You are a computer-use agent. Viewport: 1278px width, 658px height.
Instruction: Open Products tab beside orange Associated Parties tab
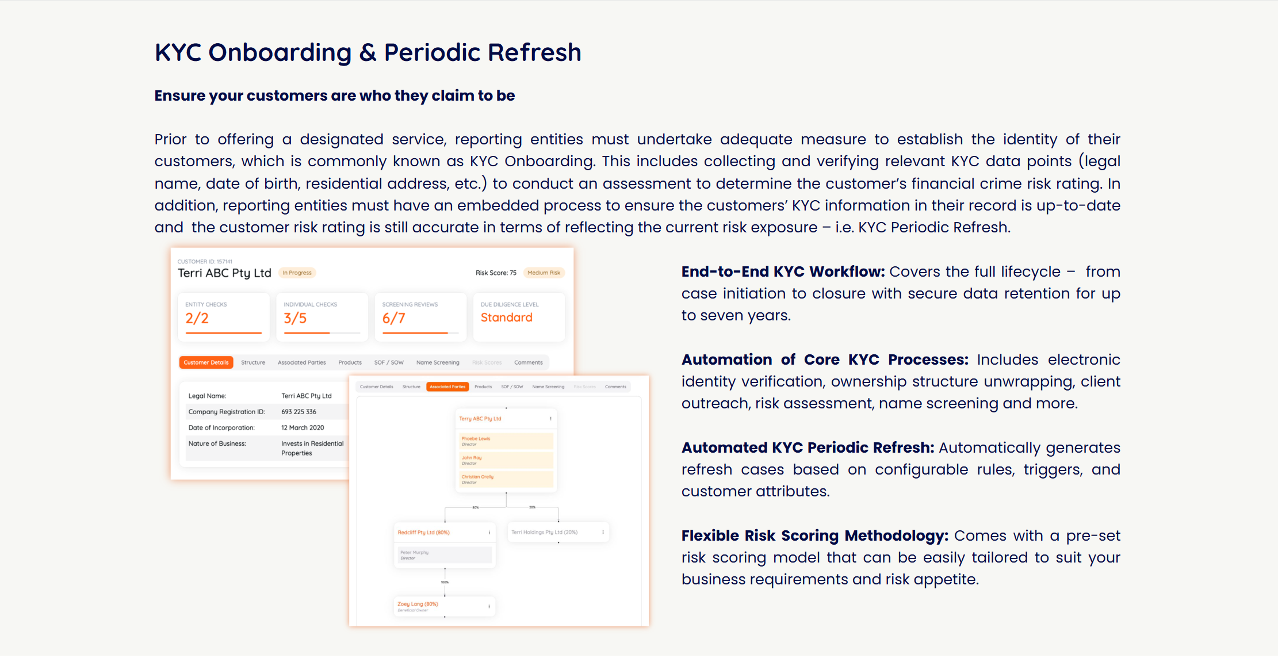483,387
